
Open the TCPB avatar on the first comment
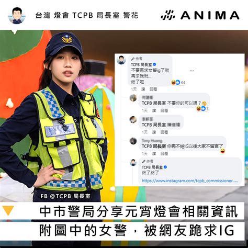(121, 60)
